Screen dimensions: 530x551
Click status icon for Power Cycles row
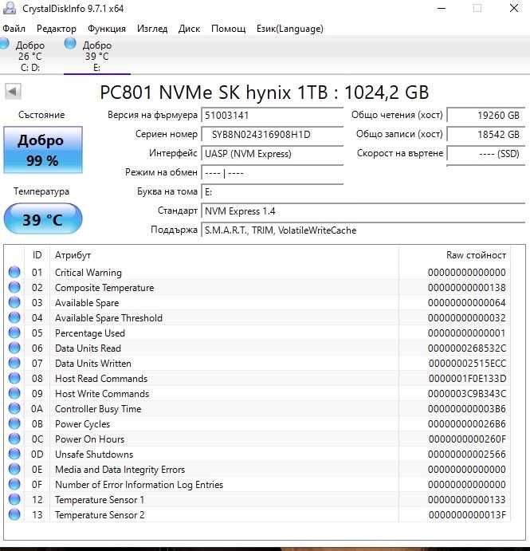coord(14,423)
